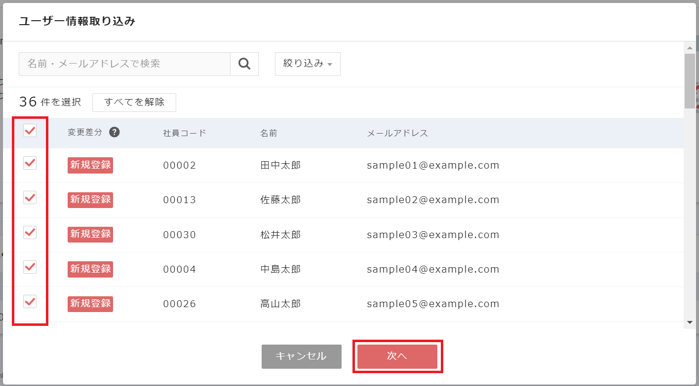This screenshot has height=386, width=699.
Task: Uncheck the checkbox for 中島太郎
Action: [30, 267]
